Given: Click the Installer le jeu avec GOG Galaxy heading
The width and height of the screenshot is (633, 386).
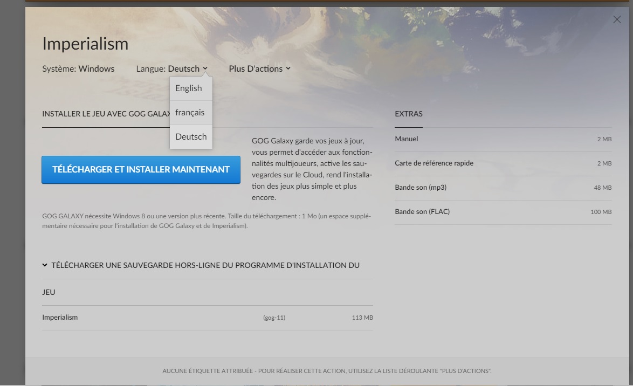Looking at the screenshot, I should [x=106, y=114].
